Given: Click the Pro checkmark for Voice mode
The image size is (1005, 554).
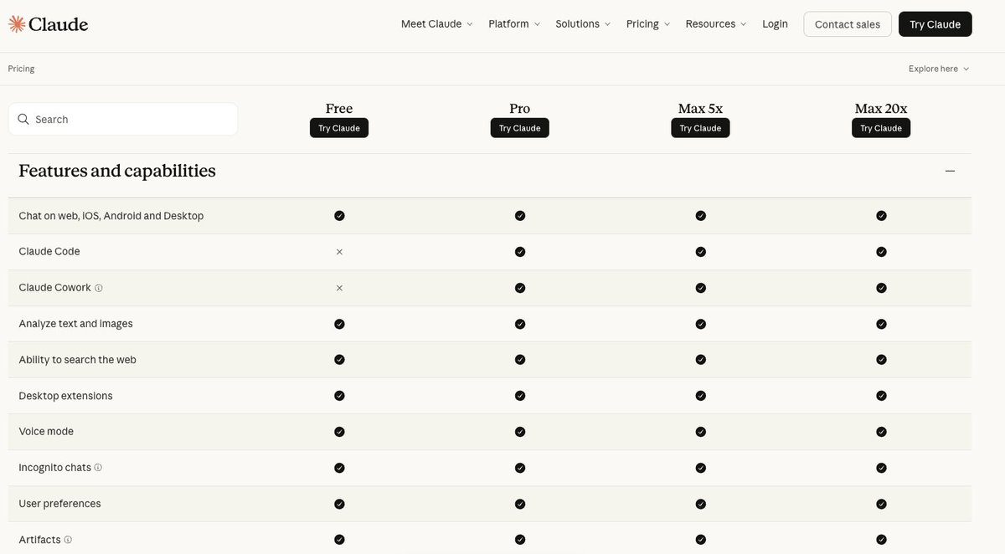Looking at the screenshot, I should 520,432.
